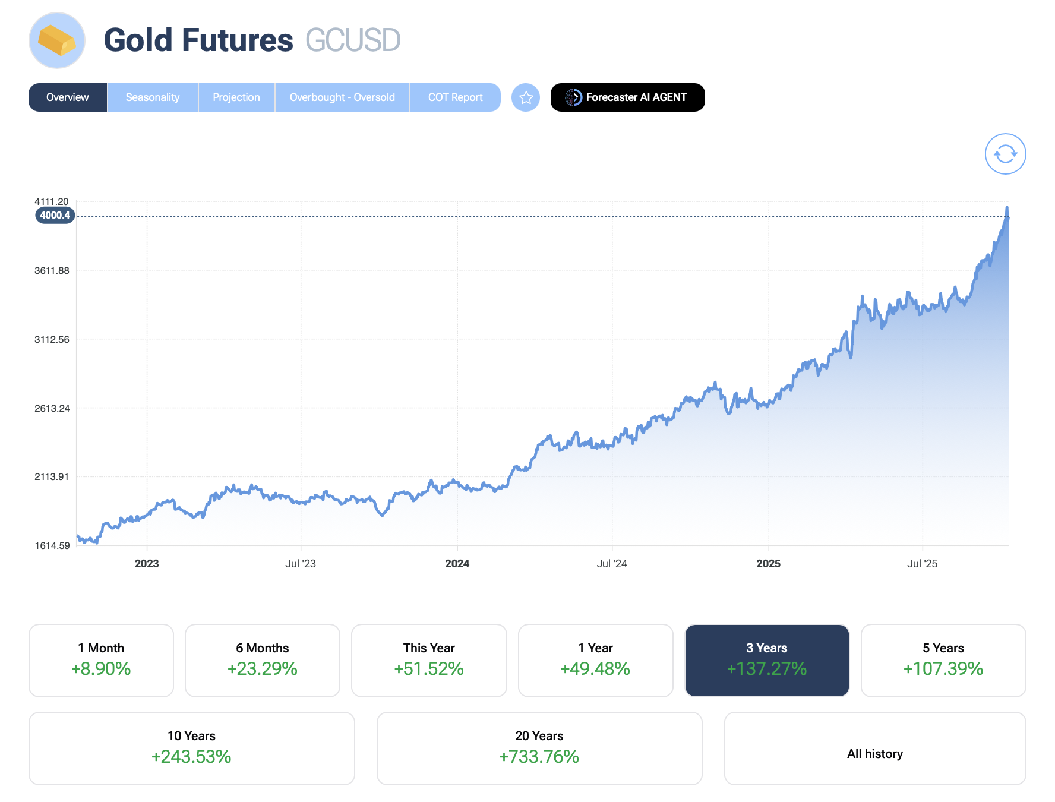Pick the 5 Years timeframe
This screenshot has height=802, width=1055.
[943, 660]
